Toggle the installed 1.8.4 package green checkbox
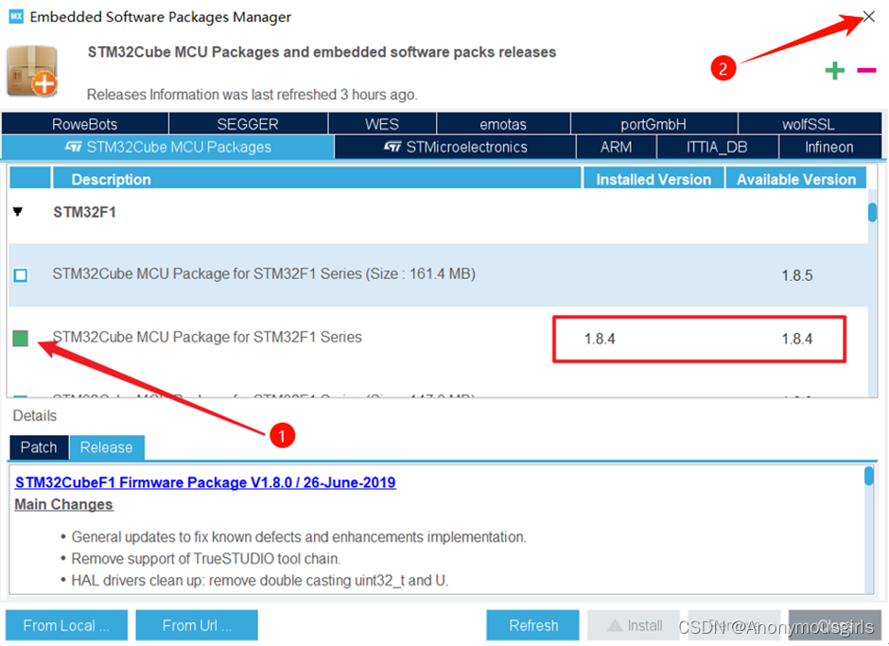The image size is (889, 646). click(x=21, y=339)
